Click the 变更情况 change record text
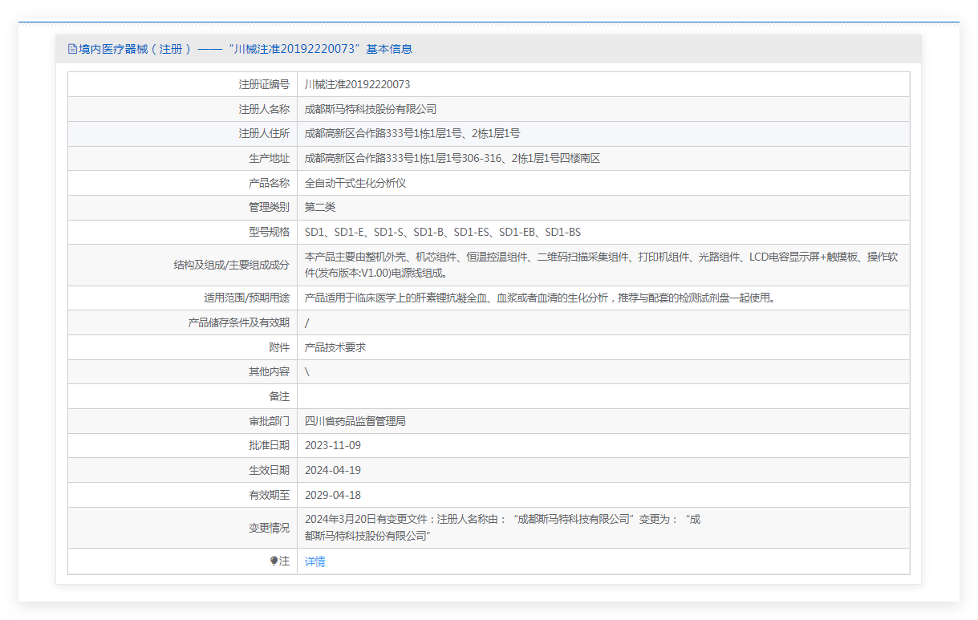The width and height of the screenshot is (978, 620). pyautogui.click(x=502, y=527)
